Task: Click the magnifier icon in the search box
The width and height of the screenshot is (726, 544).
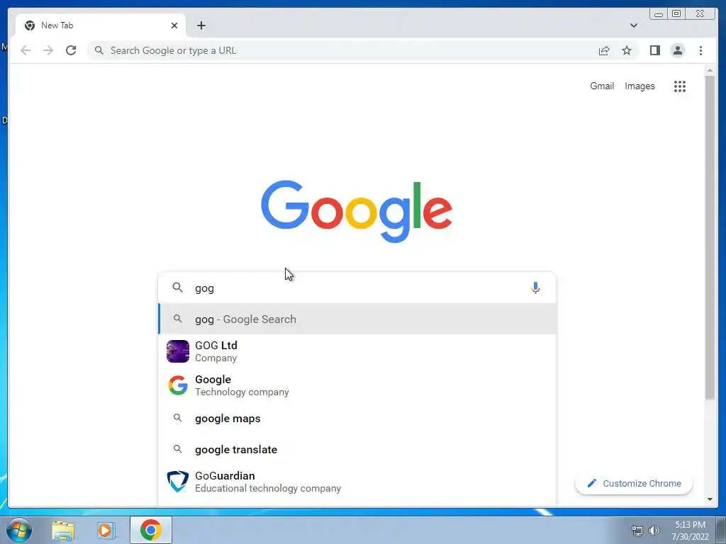Action: 177,288
